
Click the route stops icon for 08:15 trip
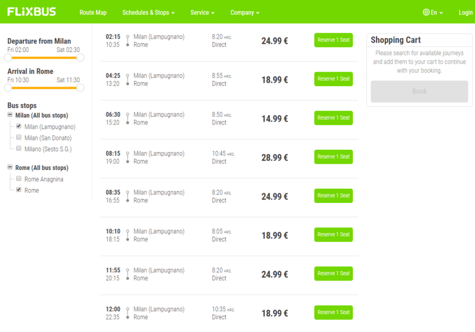coord(128,157)
